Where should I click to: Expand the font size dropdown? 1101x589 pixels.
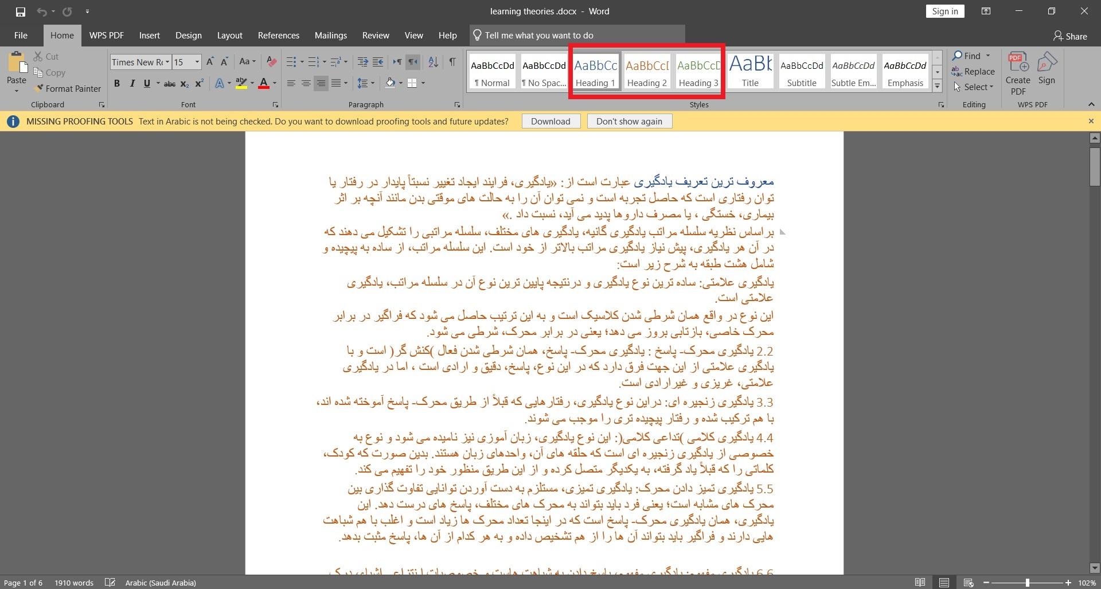[197, 62]
